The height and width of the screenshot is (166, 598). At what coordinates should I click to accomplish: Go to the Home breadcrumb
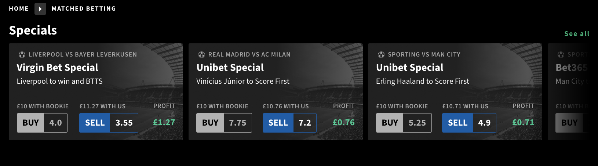[19, 8]
